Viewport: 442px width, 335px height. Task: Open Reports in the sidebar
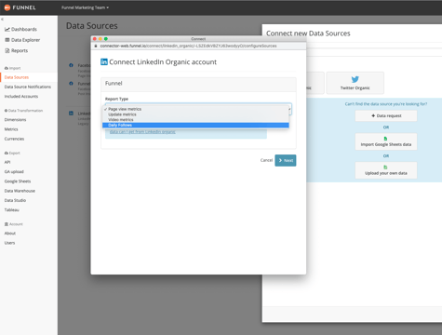click(x=20, y=50)
